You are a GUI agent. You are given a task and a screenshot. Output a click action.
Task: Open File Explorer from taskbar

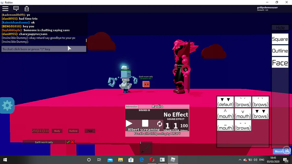[x=120, y=160]
